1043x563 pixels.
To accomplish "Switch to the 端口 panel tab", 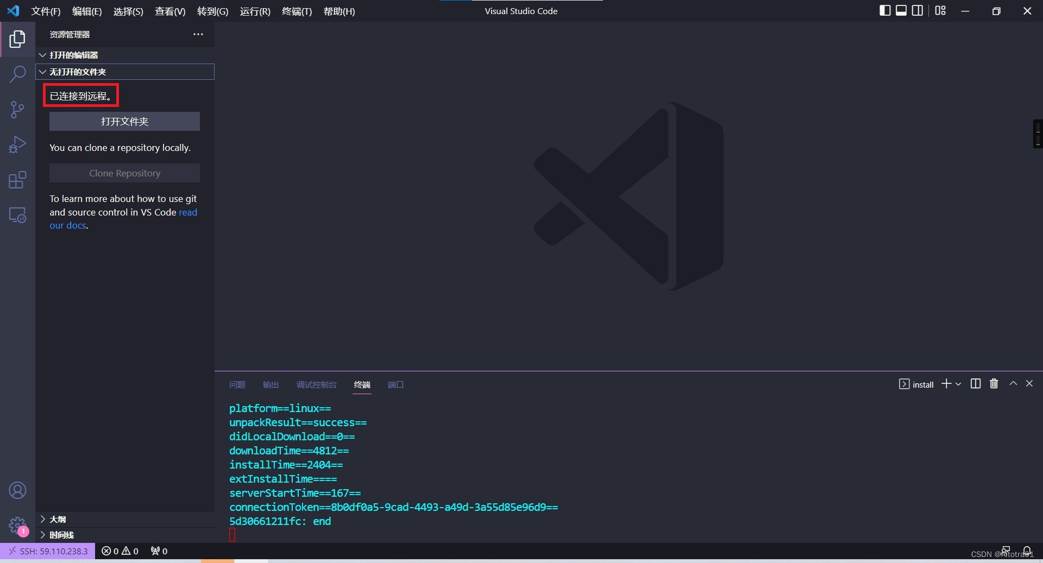I will (395, 384).
